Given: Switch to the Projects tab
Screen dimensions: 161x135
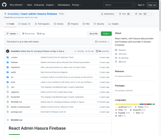Looking at the screenshot, I should point(73,24).
